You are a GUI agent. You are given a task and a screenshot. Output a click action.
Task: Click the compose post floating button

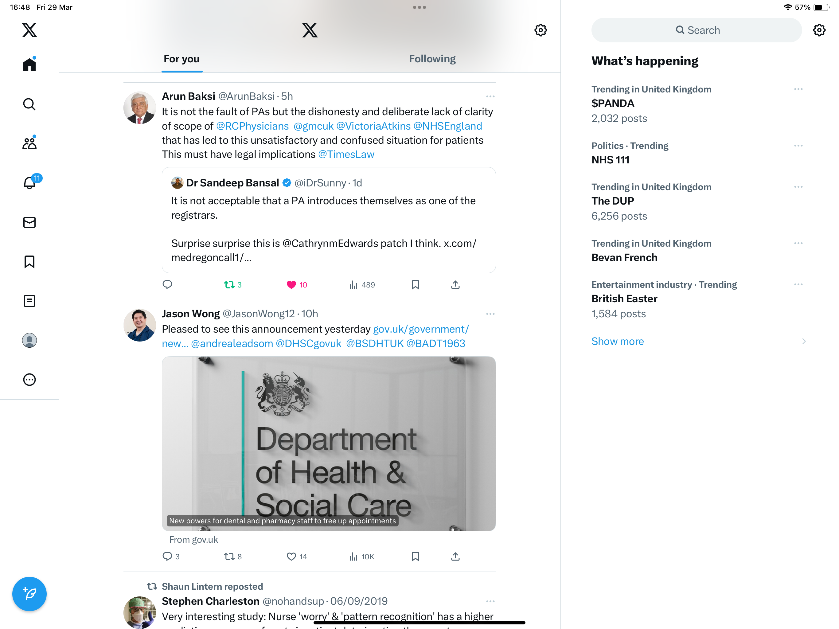pyautogui.click(x=29, y=594)
